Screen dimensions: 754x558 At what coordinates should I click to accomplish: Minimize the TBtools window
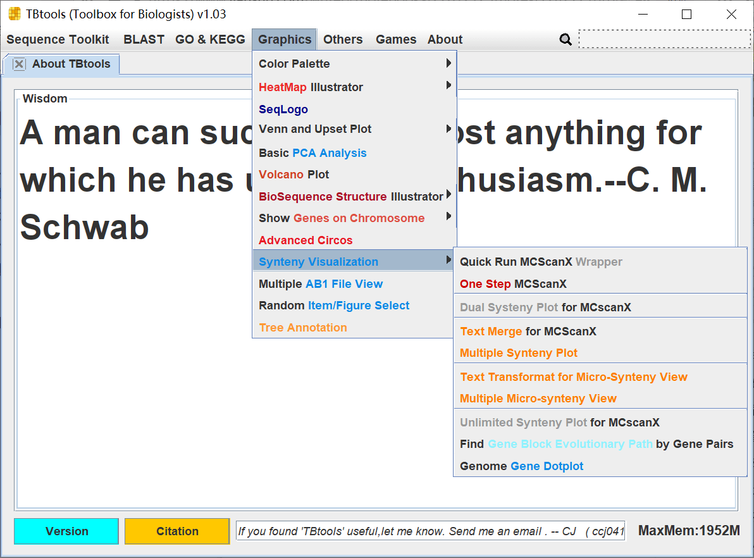coord(643,15)
